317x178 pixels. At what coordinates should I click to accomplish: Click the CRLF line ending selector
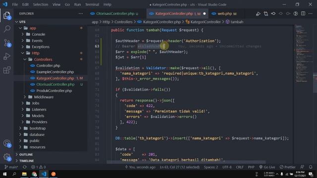point(240,167)
